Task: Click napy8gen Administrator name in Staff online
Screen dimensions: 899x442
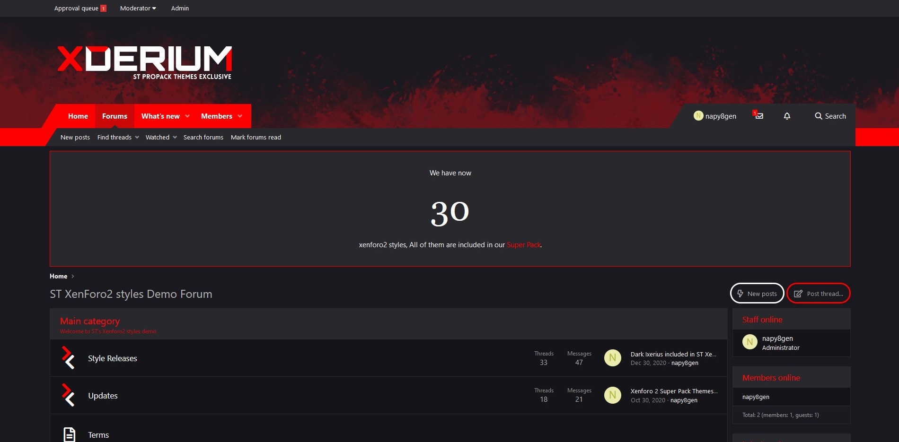Action: [x=777, y=338]
